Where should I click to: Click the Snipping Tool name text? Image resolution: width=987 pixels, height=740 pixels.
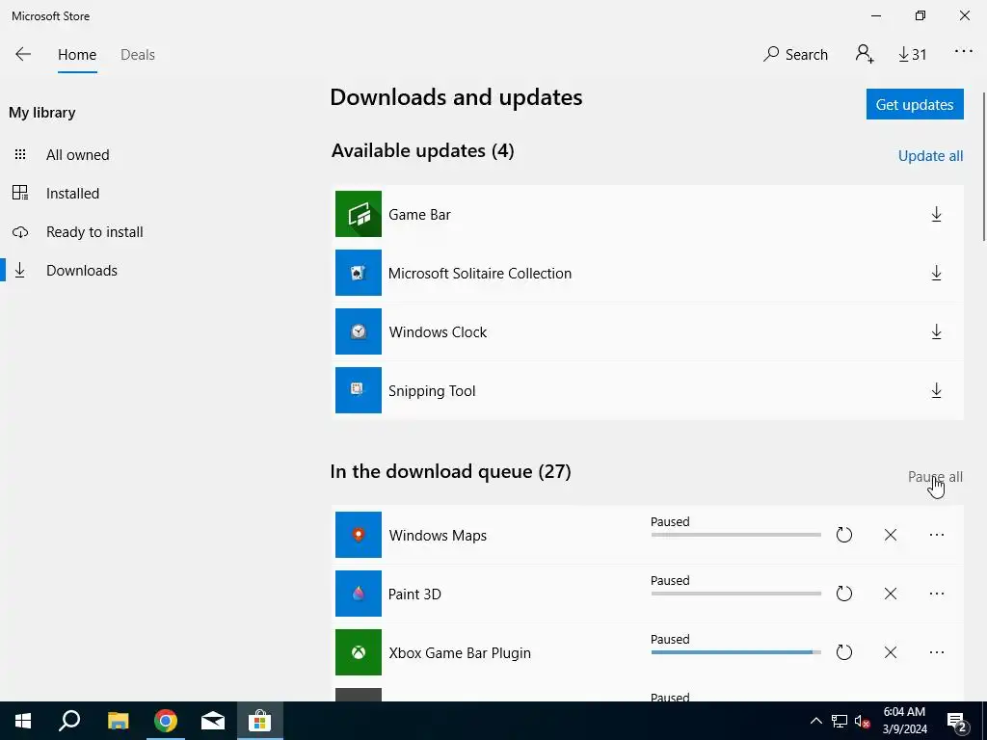[432, 391]
